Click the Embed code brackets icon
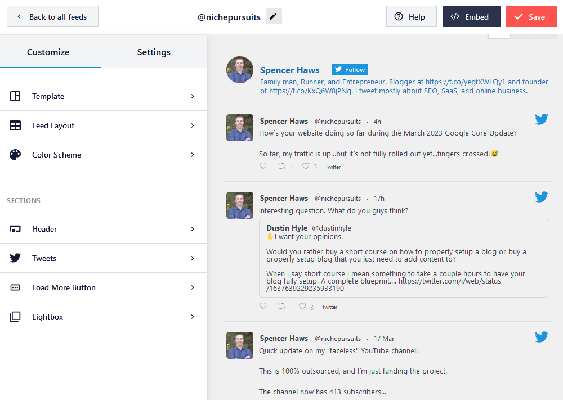This screenshot has height=400, width=563. coord(455,16)
